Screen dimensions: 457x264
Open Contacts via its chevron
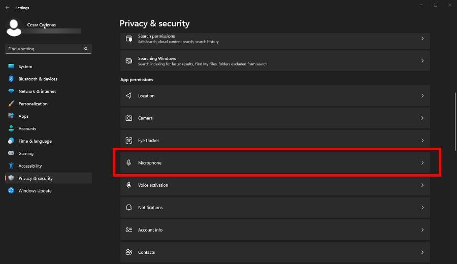click(x=422, y=252)
